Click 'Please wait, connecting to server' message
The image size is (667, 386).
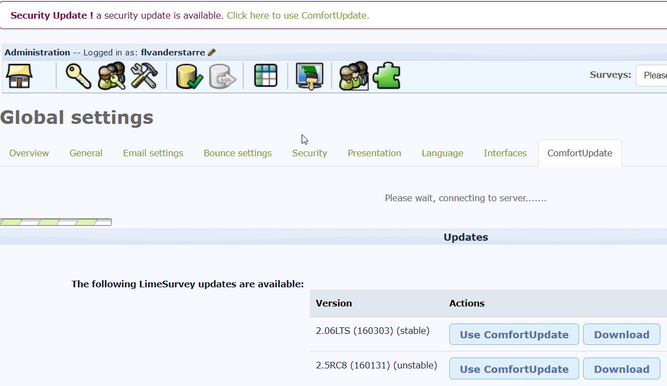click(466, 198)
